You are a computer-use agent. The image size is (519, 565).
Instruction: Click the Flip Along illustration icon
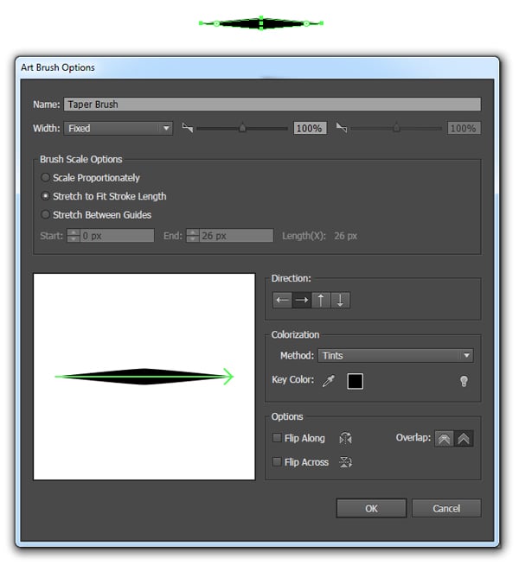point(345,438)
